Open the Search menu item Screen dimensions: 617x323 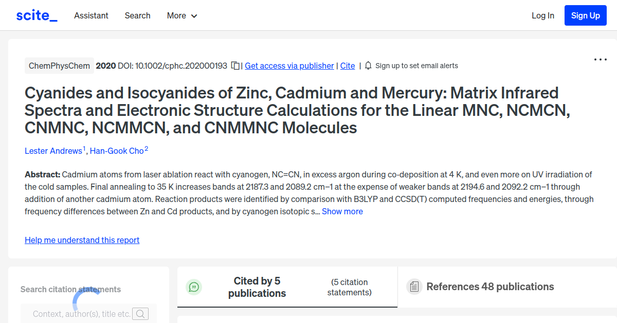[137, 15]
